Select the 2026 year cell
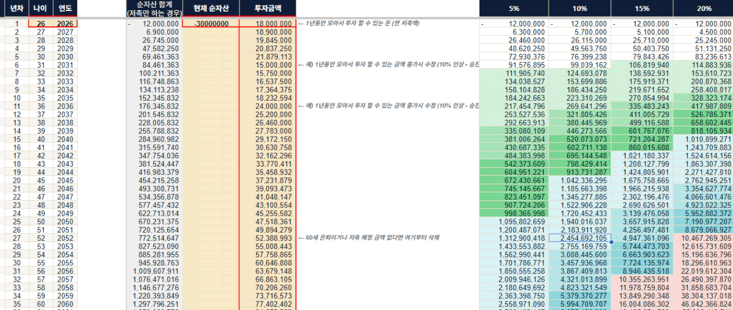This screenshot has width=733, height=310. point(64,24)
